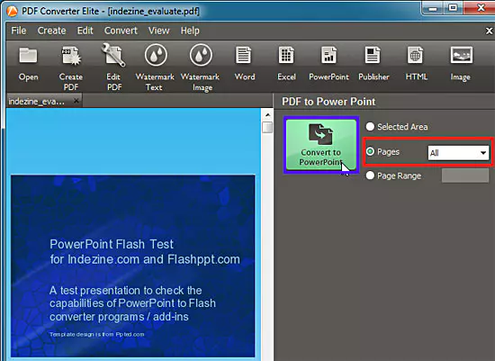Image resolution: width=495 pixels, height=361 pixels.
Task: Click the Page Range input field
Action: [465, 176]
